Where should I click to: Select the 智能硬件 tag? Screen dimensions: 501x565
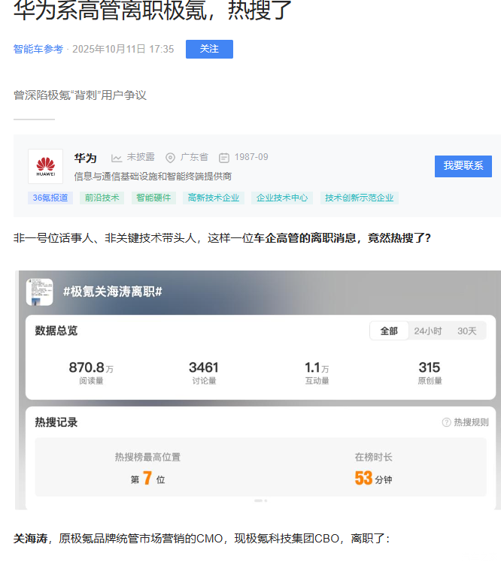[x=153, y=198]
